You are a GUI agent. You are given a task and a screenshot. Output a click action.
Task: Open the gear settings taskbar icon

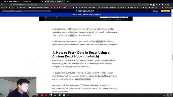tap(55, 95)
